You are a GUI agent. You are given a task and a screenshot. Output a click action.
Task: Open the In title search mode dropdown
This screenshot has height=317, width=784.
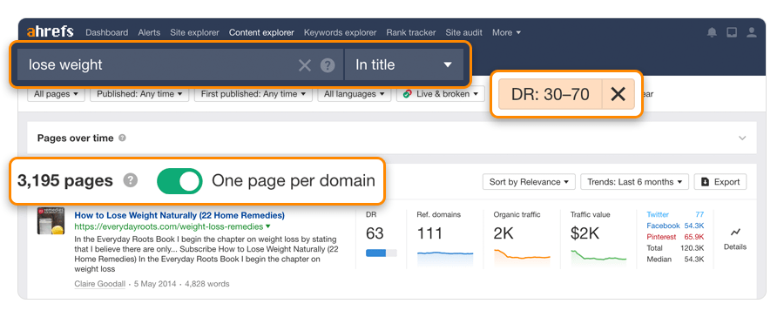(403, 65)
